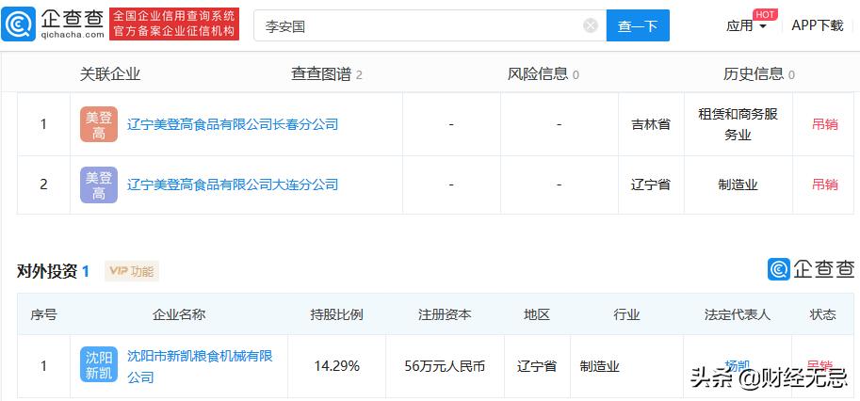860x401 pixels.
Task: Select the 租赁和商务服务业 industry cell
Action: click(738, 124)
